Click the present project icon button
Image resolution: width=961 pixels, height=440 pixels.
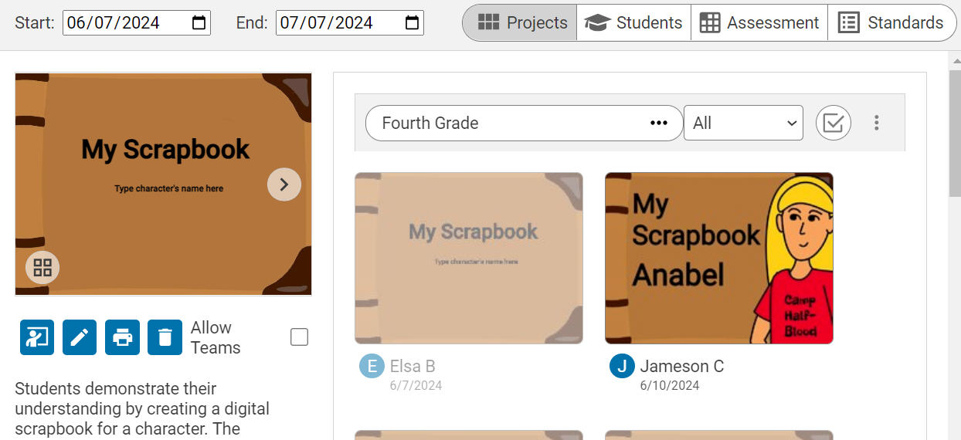pos(37,337)
